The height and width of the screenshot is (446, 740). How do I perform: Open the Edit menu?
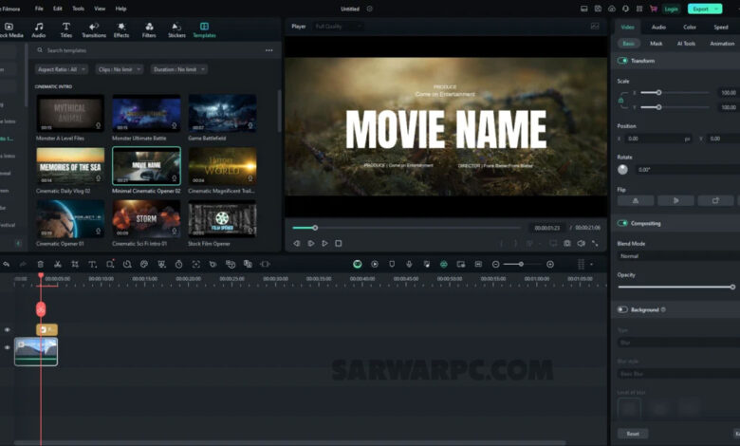click(x=58, y=9)
